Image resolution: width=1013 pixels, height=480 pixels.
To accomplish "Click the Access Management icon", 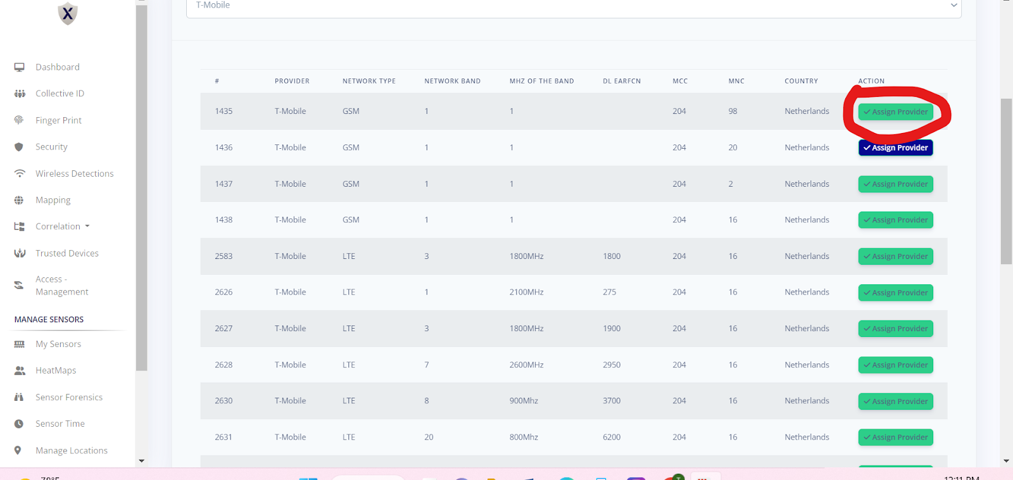I will pos(19,285).
